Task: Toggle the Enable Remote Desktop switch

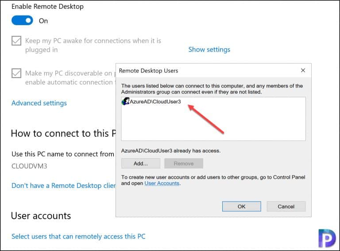Action: tap(22, 21)
